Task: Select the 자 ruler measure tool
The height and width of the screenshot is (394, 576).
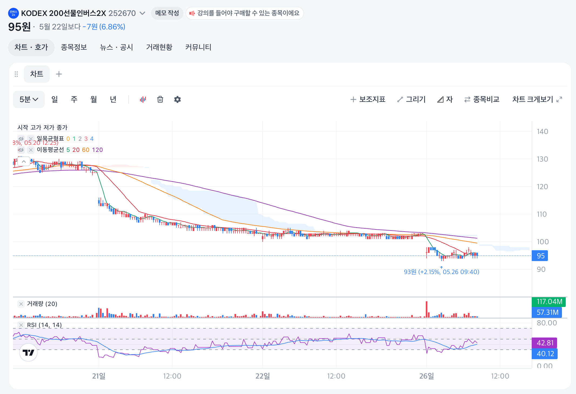Action: (x=445, y=99)
